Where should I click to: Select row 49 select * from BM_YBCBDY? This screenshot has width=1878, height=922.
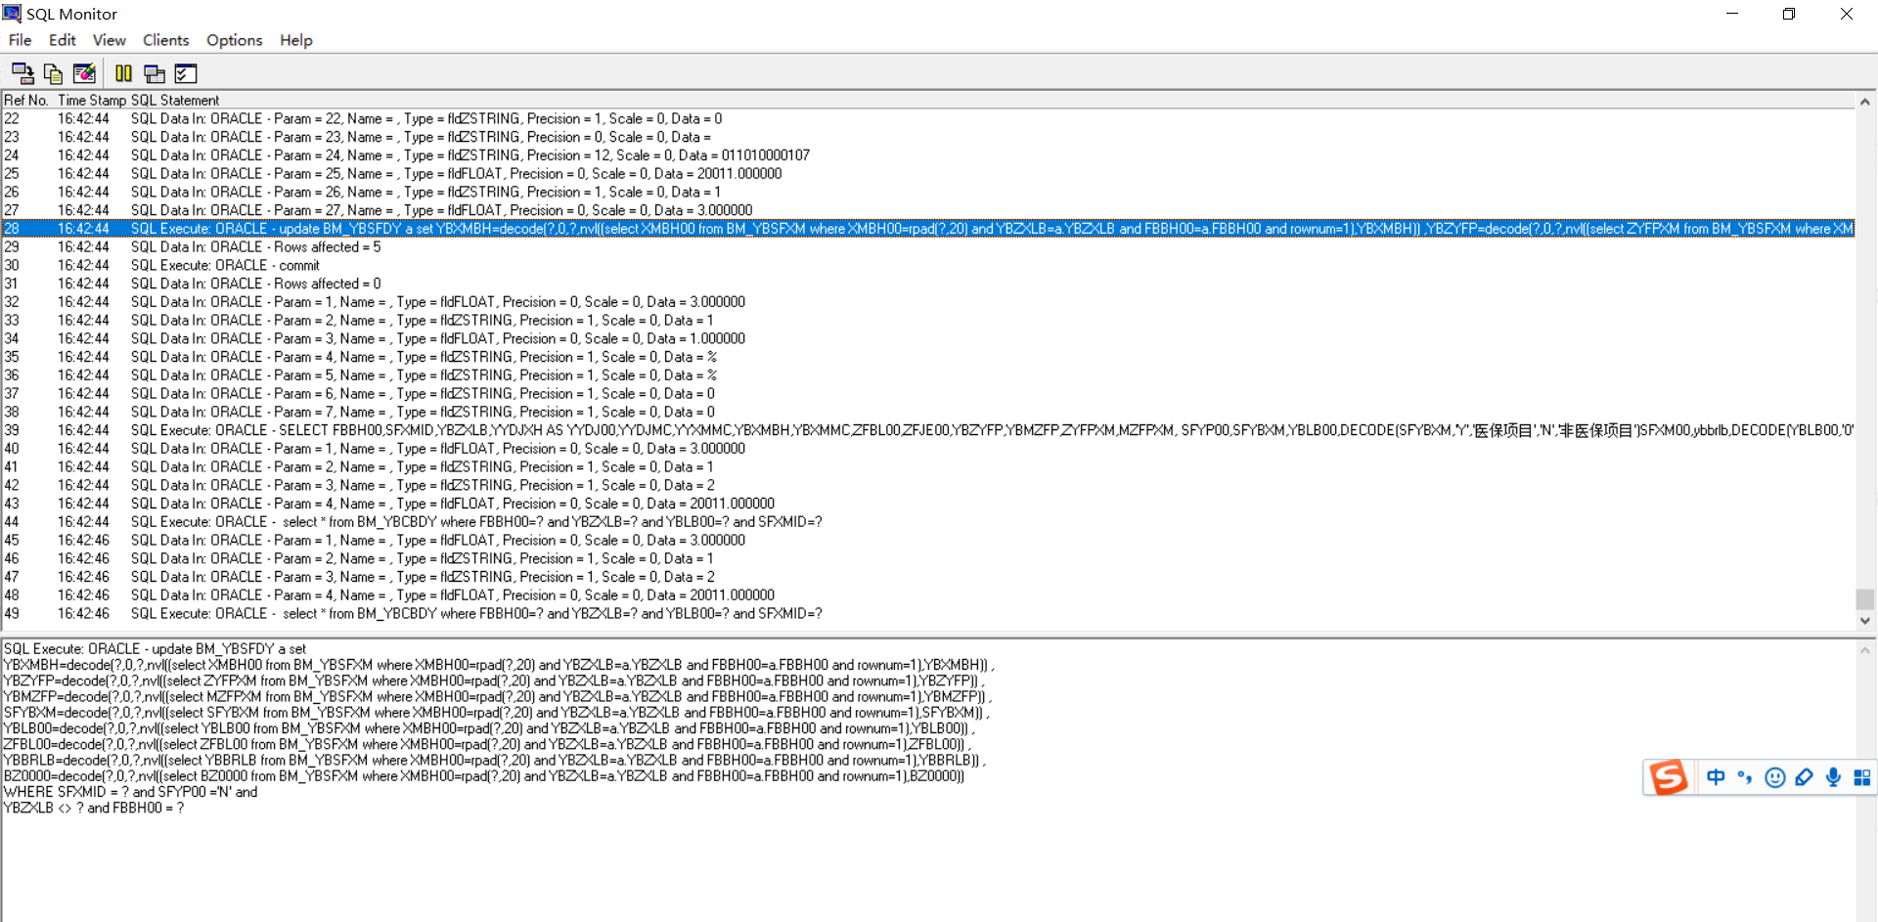coord(928,614)
